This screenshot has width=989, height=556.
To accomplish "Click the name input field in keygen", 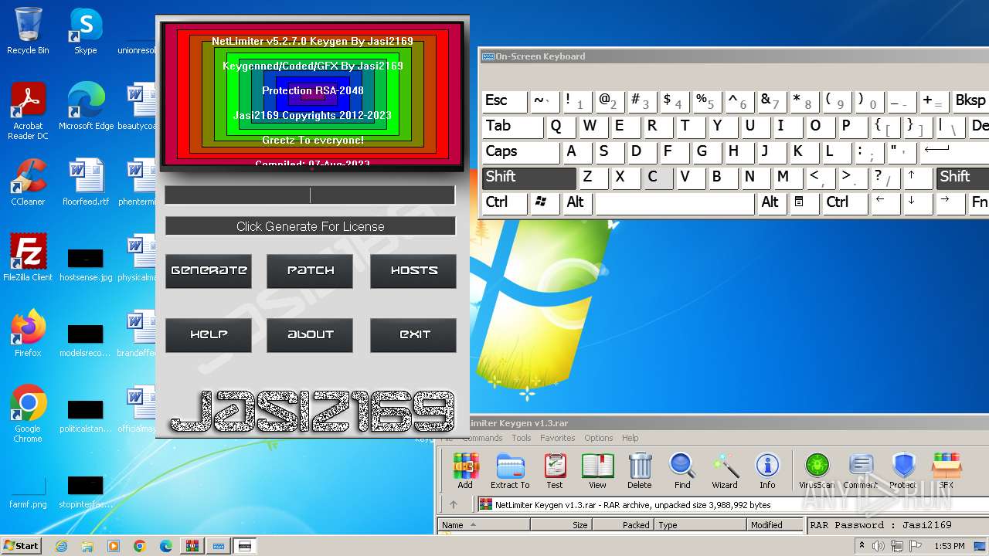I will [x=310, y=195].
